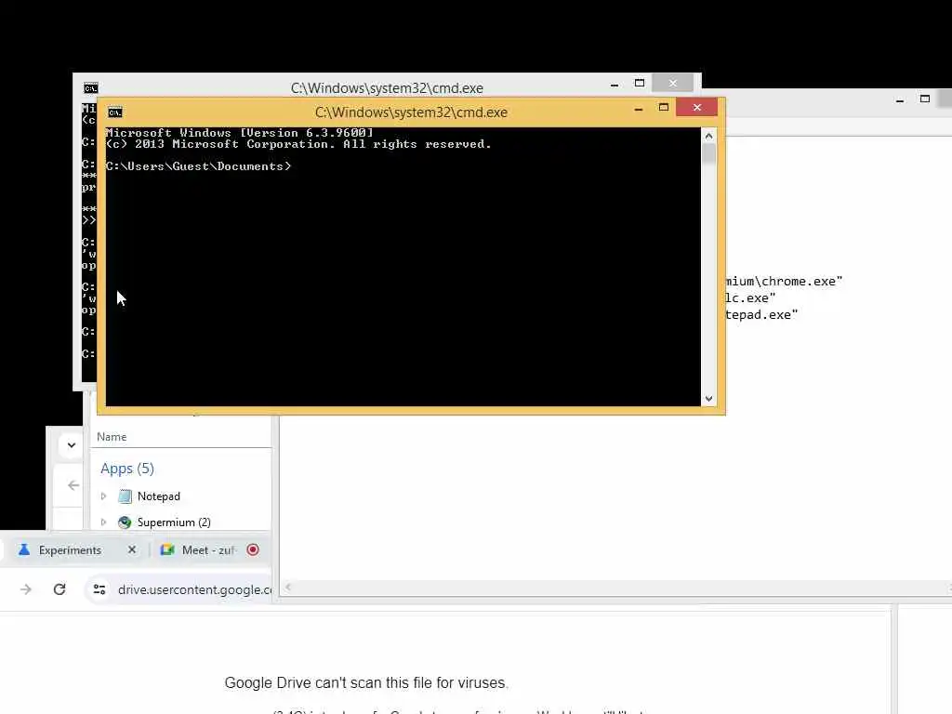Expand the Supermium (2) entry arrow

(x=103, y=522)
